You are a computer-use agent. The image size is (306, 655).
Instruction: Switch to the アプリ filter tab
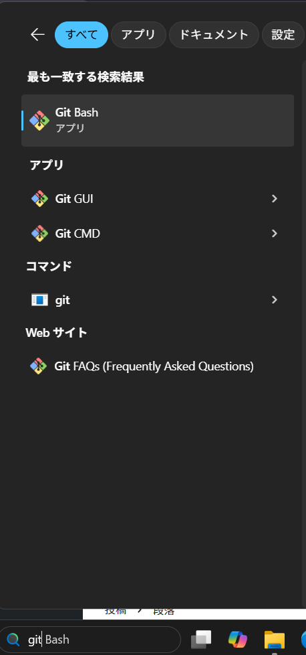[138, 35]
